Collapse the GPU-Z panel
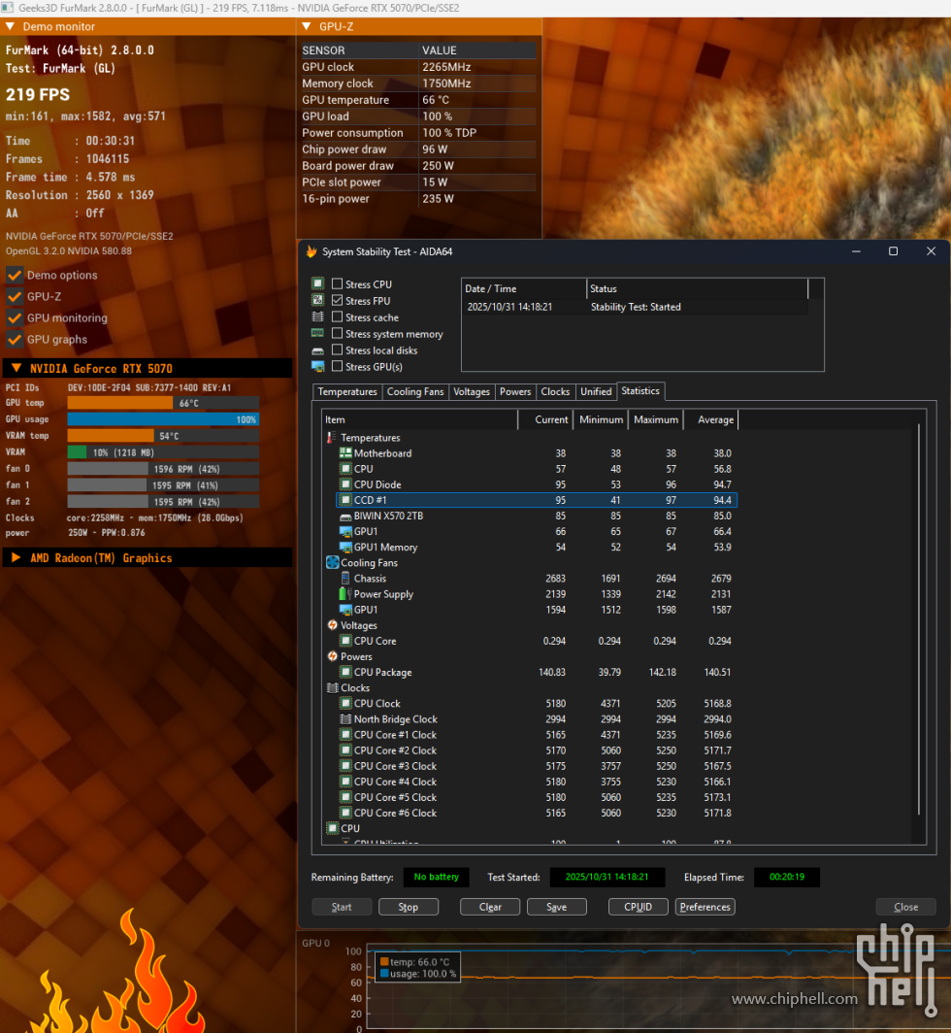 coord(307,26)
